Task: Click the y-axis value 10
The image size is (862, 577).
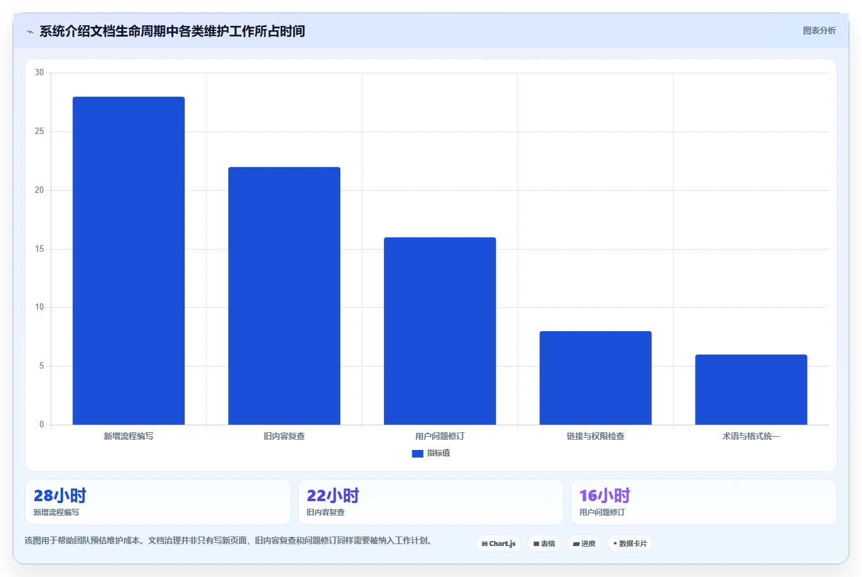Action: point(39,307)
